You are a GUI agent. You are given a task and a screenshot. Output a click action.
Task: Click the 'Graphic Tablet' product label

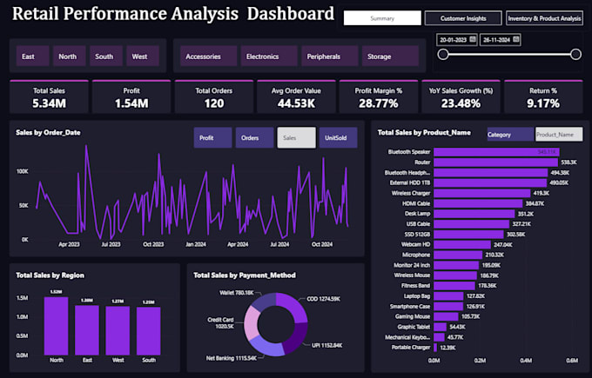click(414, 327)
